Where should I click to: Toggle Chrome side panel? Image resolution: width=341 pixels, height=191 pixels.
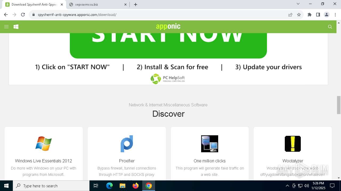coord(318,15)
